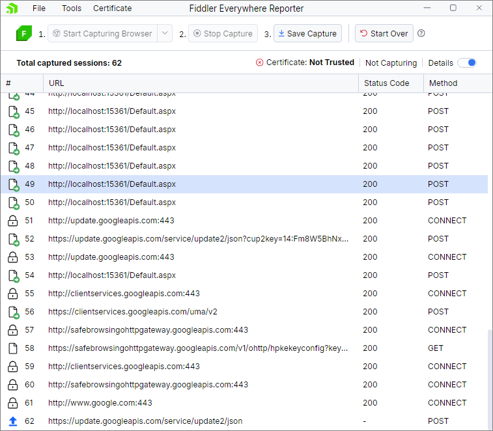The image size is (493, 431).
Task: Expand the Start Capturing Browser dropdown arrow
Action: (x=165, y=33)
